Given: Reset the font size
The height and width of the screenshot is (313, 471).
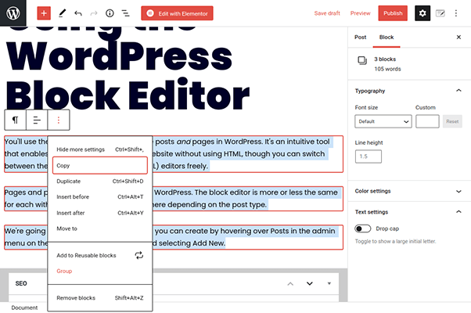Looking at the screenshot, I should click(x=452, y=121).
